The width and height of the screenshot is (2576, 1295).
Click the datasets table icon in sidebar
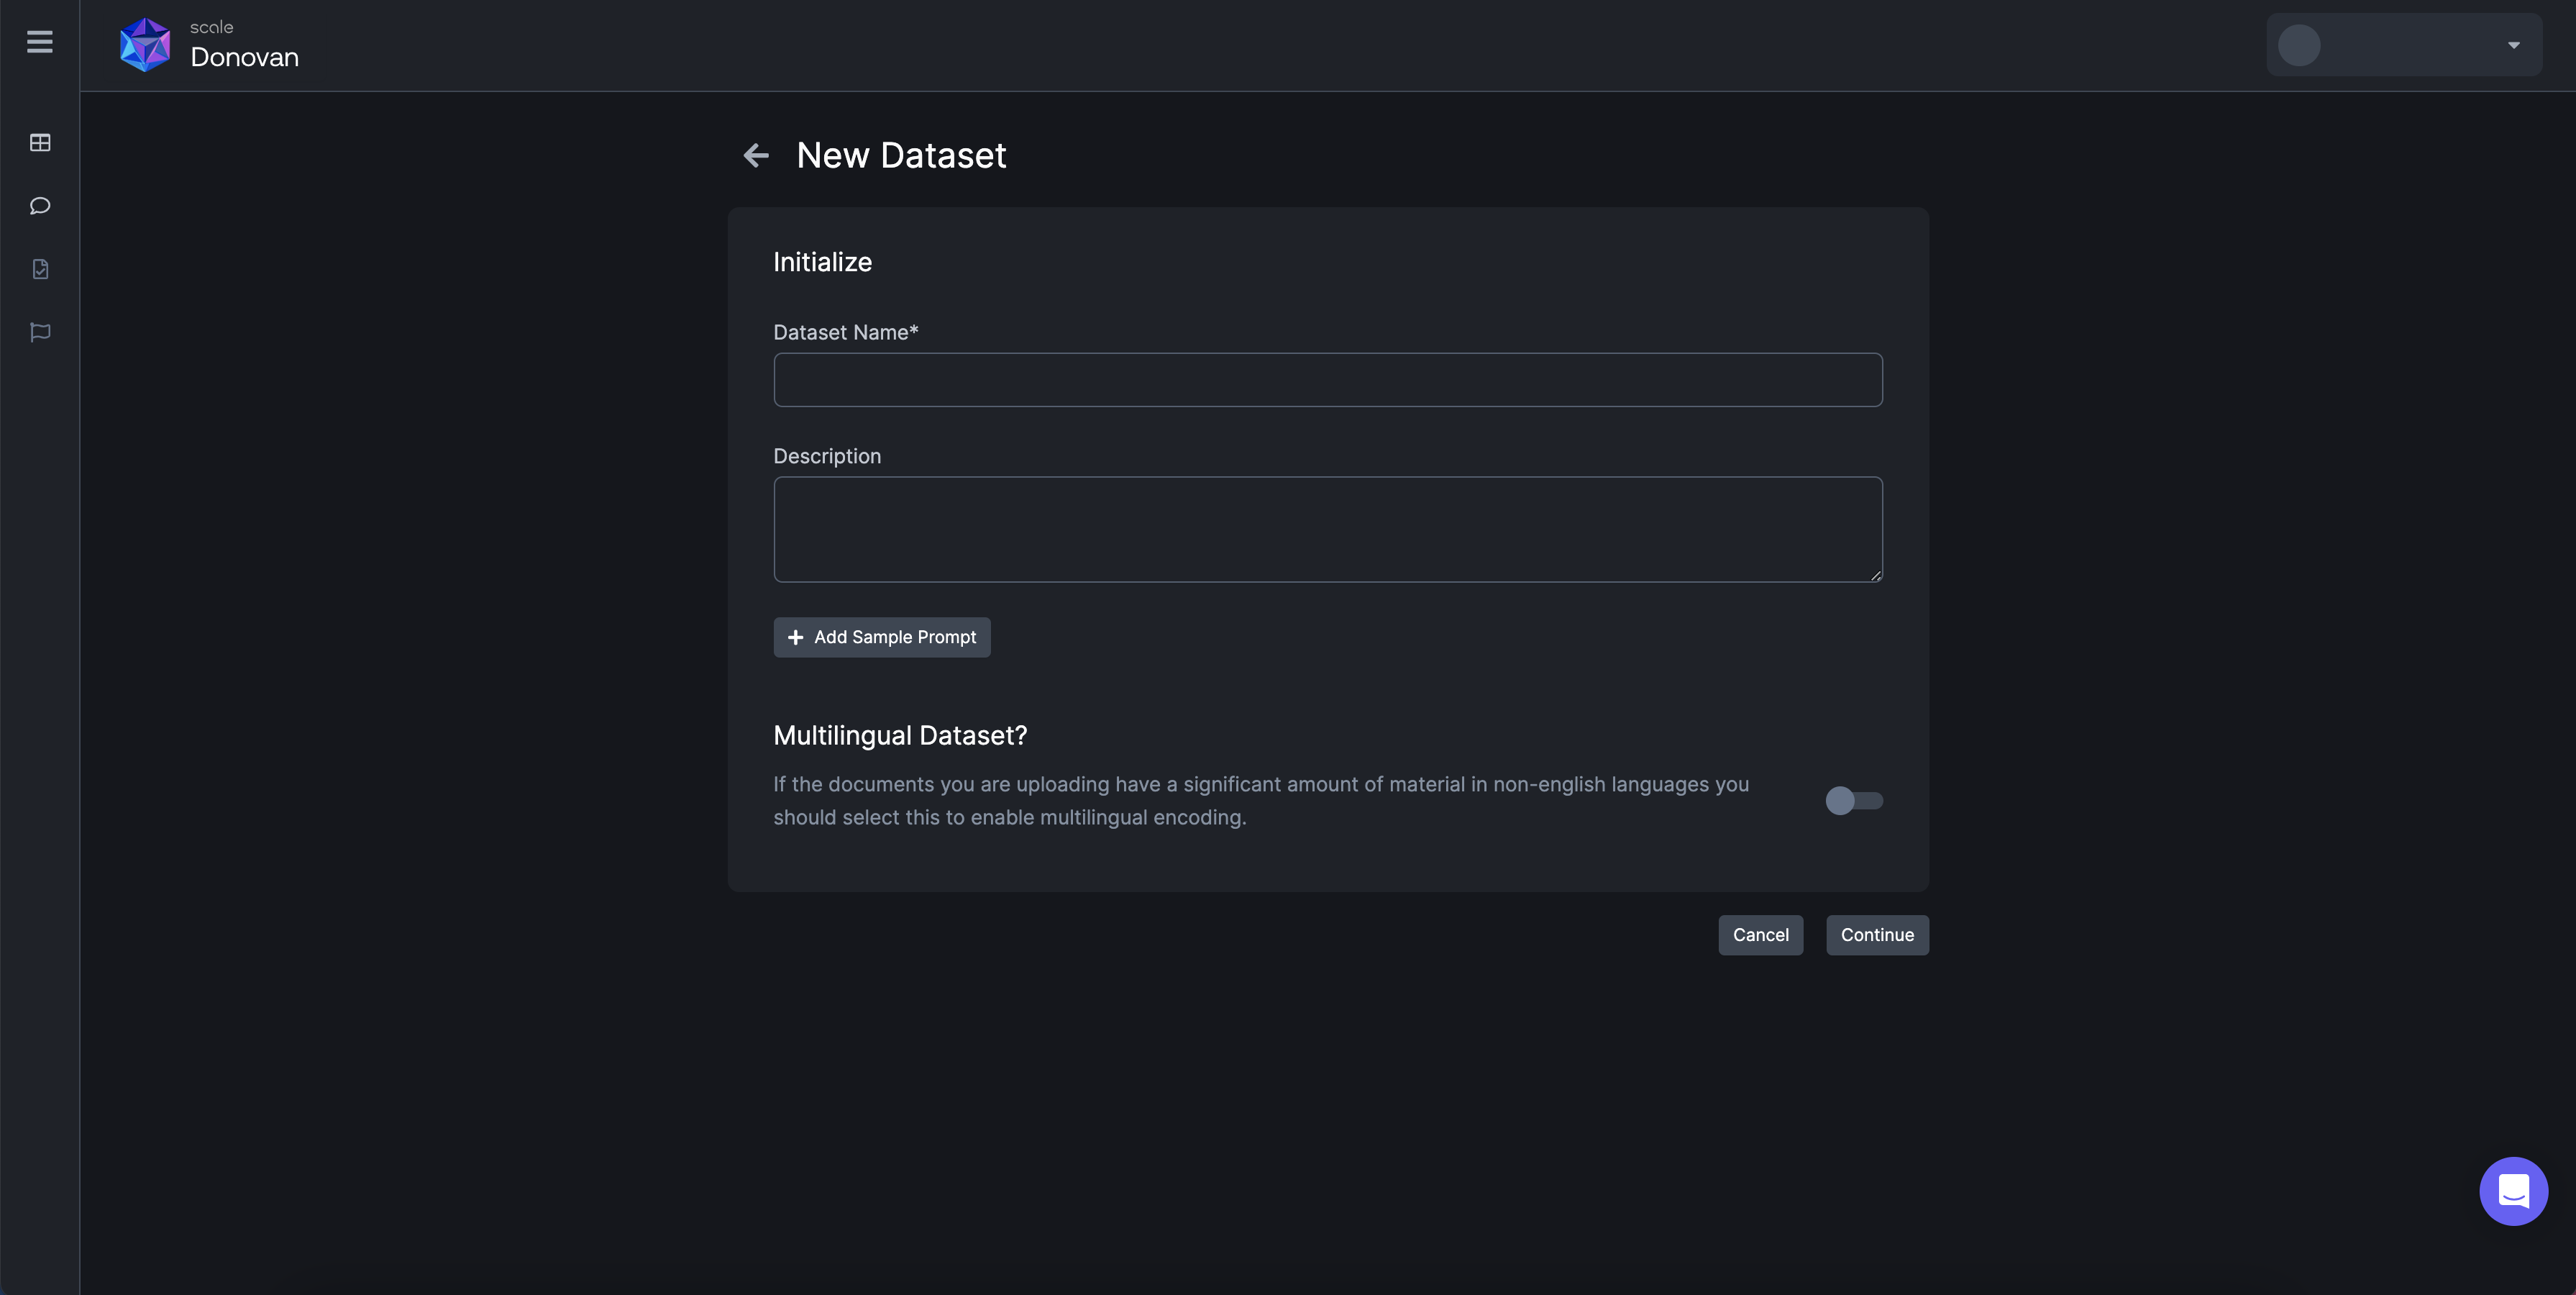point(40,142)
